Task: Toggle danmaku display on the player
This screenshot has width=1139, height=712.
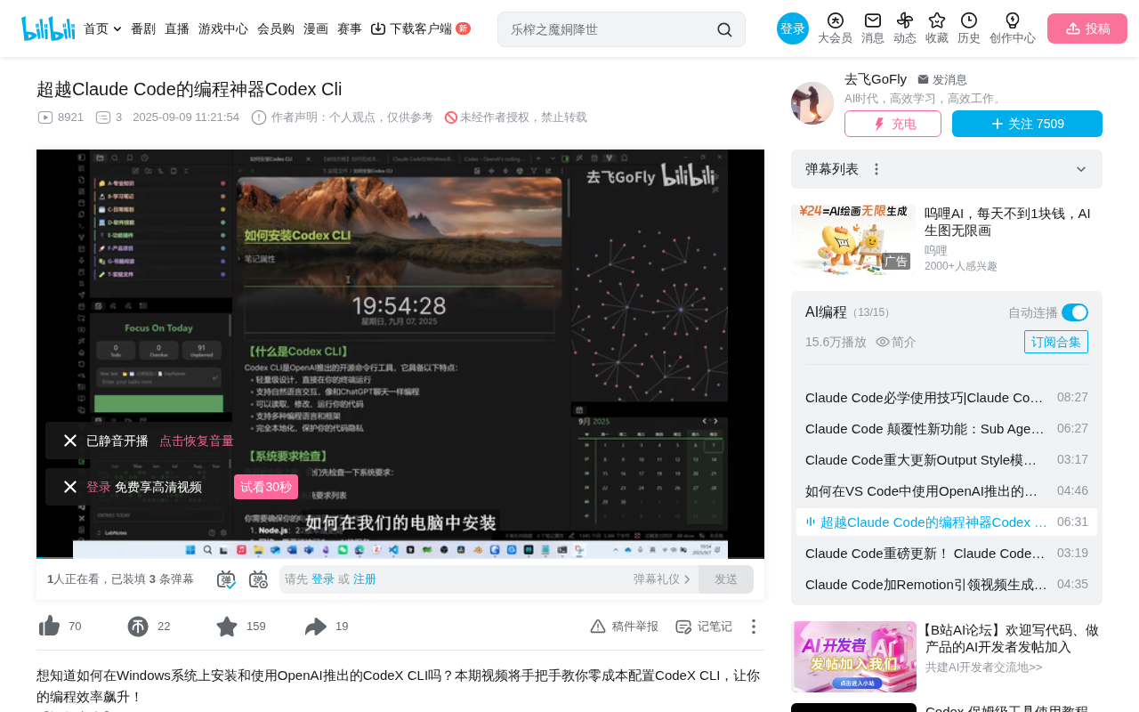Action: (x=226, y=579)
